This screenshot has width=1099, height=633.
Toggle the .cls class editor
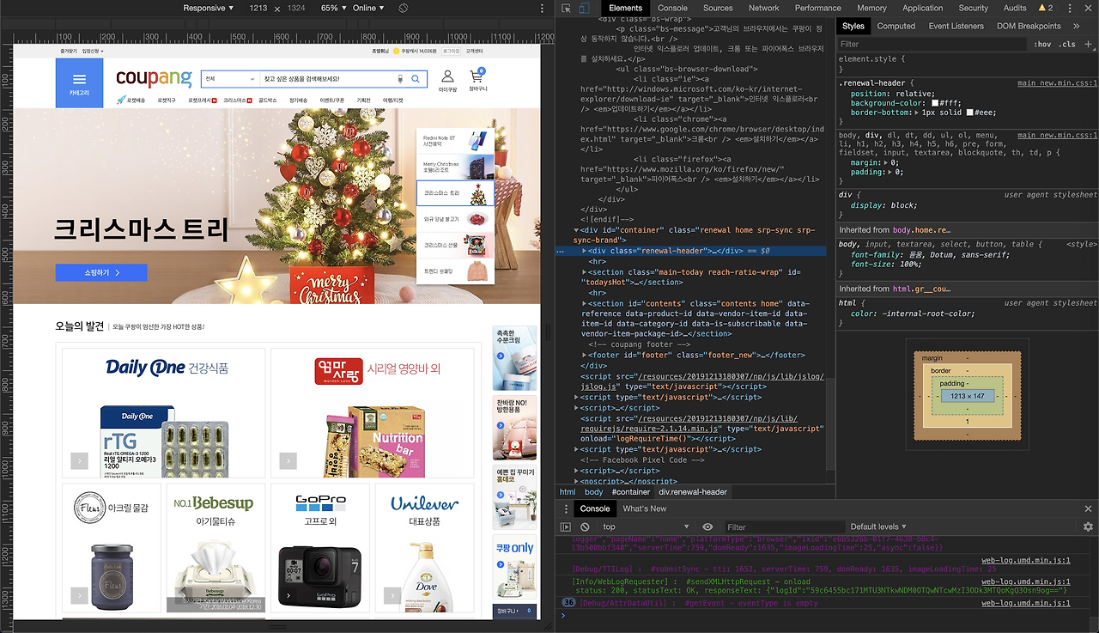coord(1067,44)
